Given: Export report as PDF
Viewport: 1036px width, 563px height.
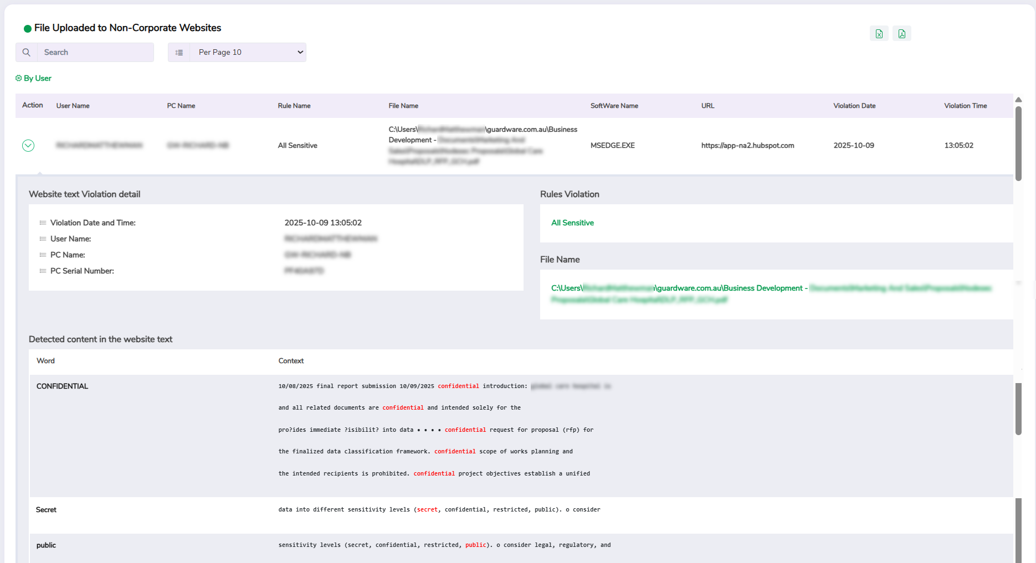Looking at the screenshot, I should [901, 34].
